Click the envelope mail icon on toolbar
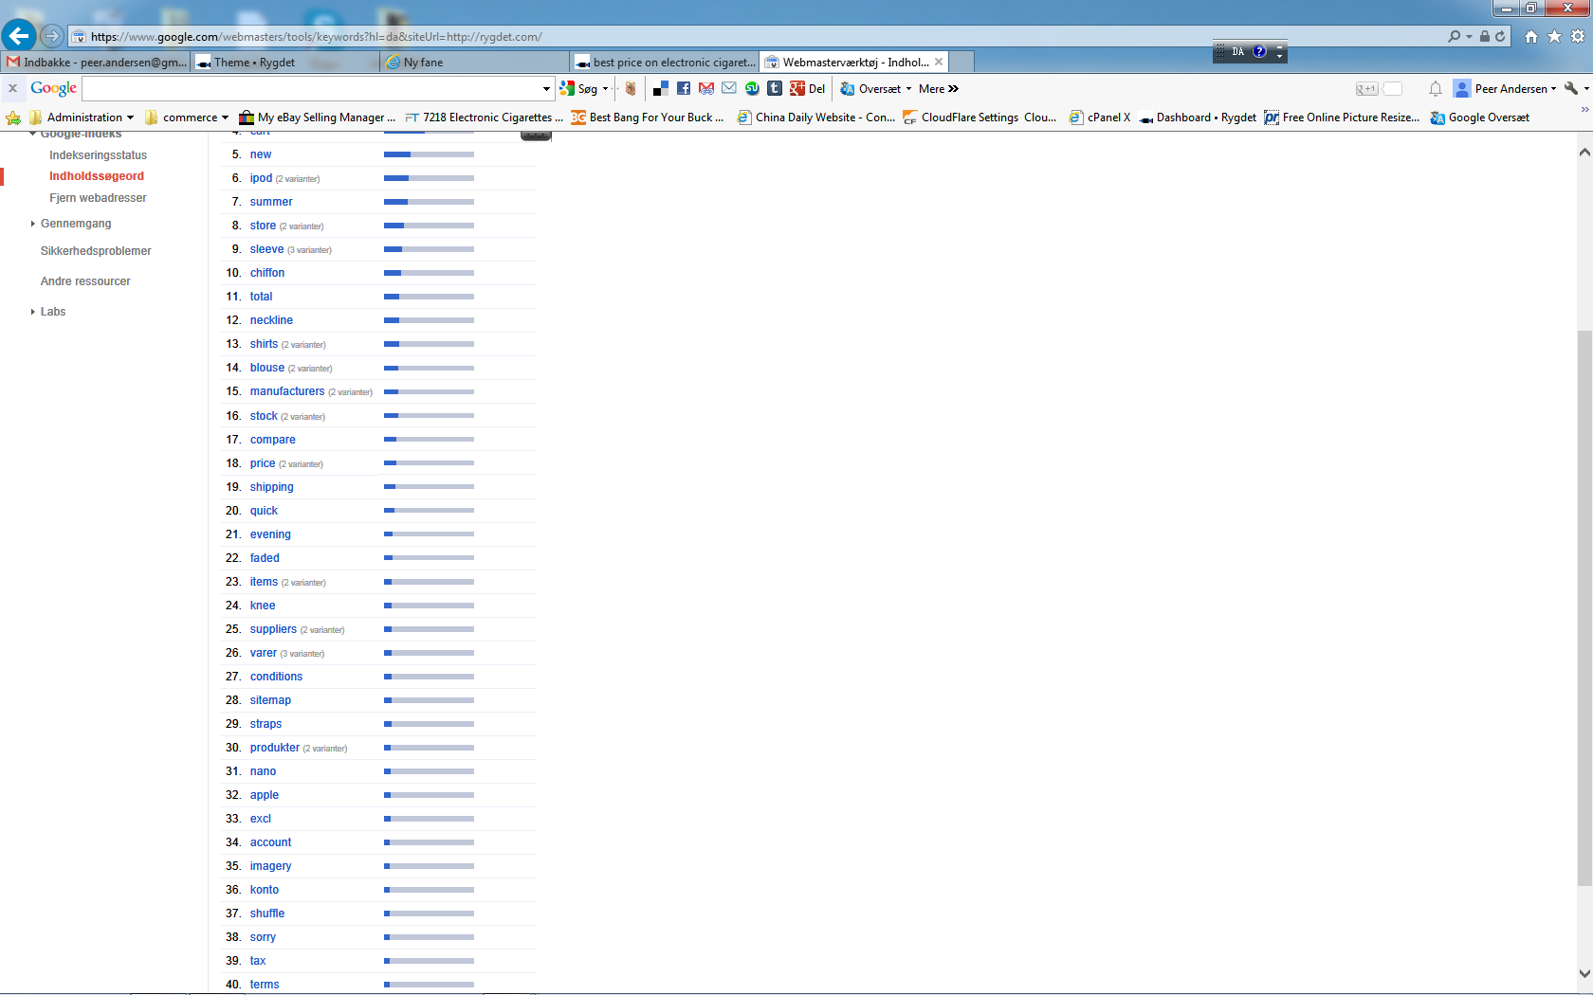 [729, 88]
